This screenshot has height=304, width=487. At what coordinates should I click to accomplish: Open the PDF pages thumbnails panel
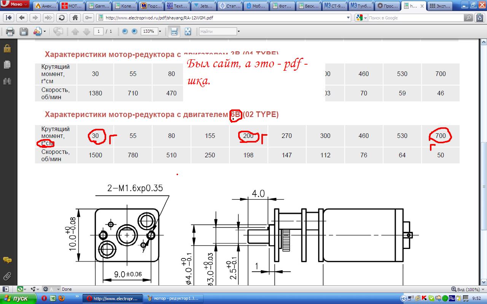tap(7, 65)
